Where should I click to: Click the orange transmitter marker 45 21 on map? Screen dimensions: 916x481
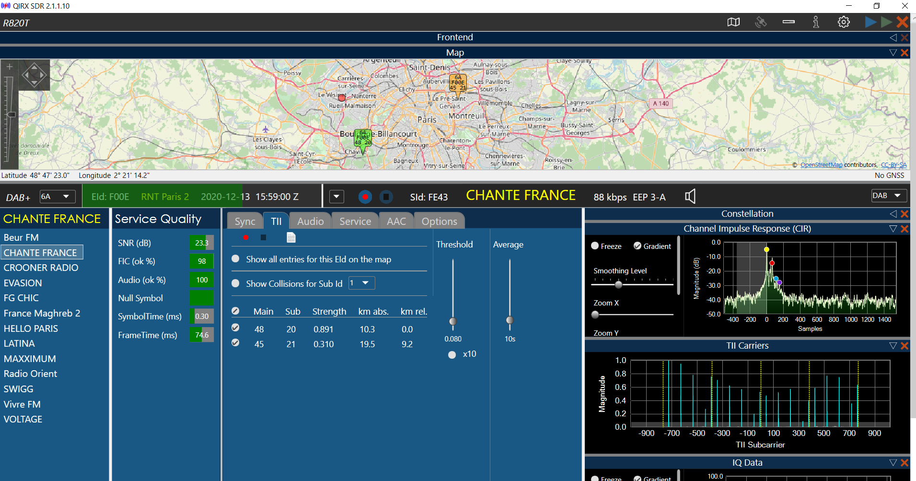[458, 83]
